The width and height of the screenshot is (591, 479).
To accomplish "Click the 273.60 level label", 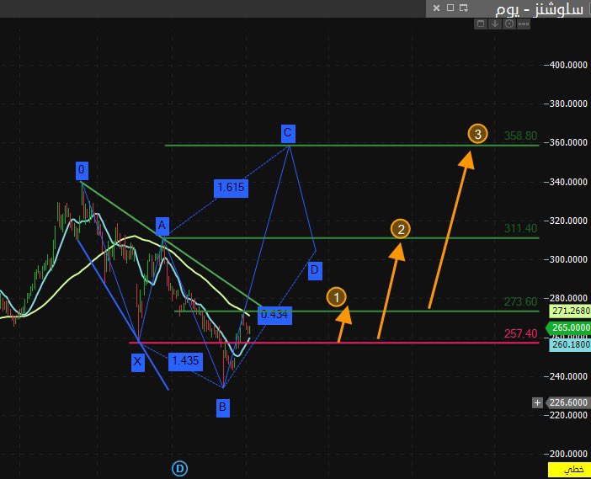I will point(521,301).
